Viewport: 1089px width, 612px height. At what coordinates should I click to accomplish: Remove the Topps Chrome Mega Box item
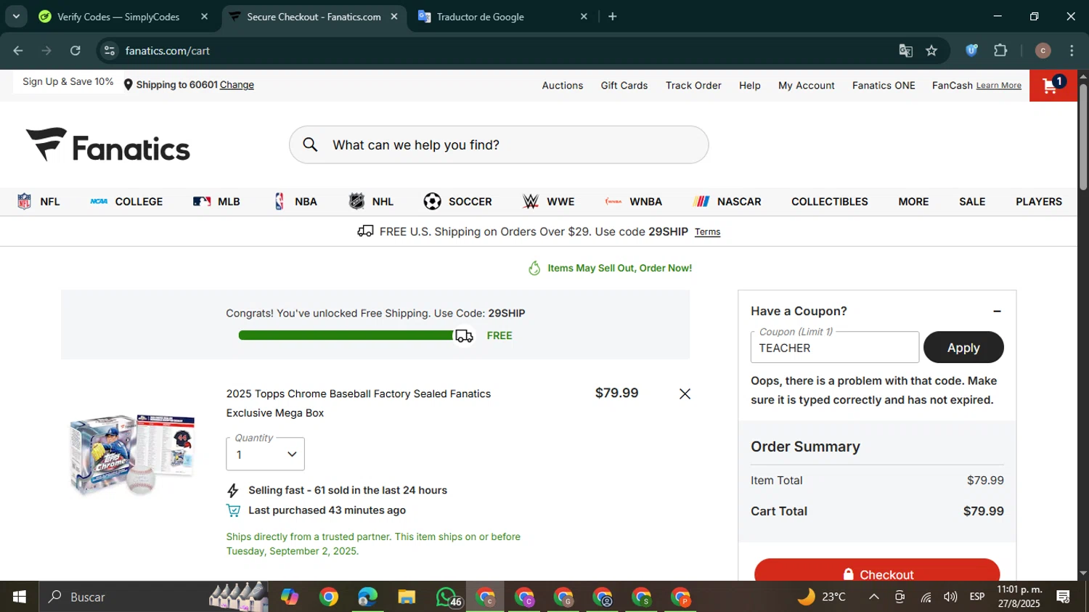[685, 393]
